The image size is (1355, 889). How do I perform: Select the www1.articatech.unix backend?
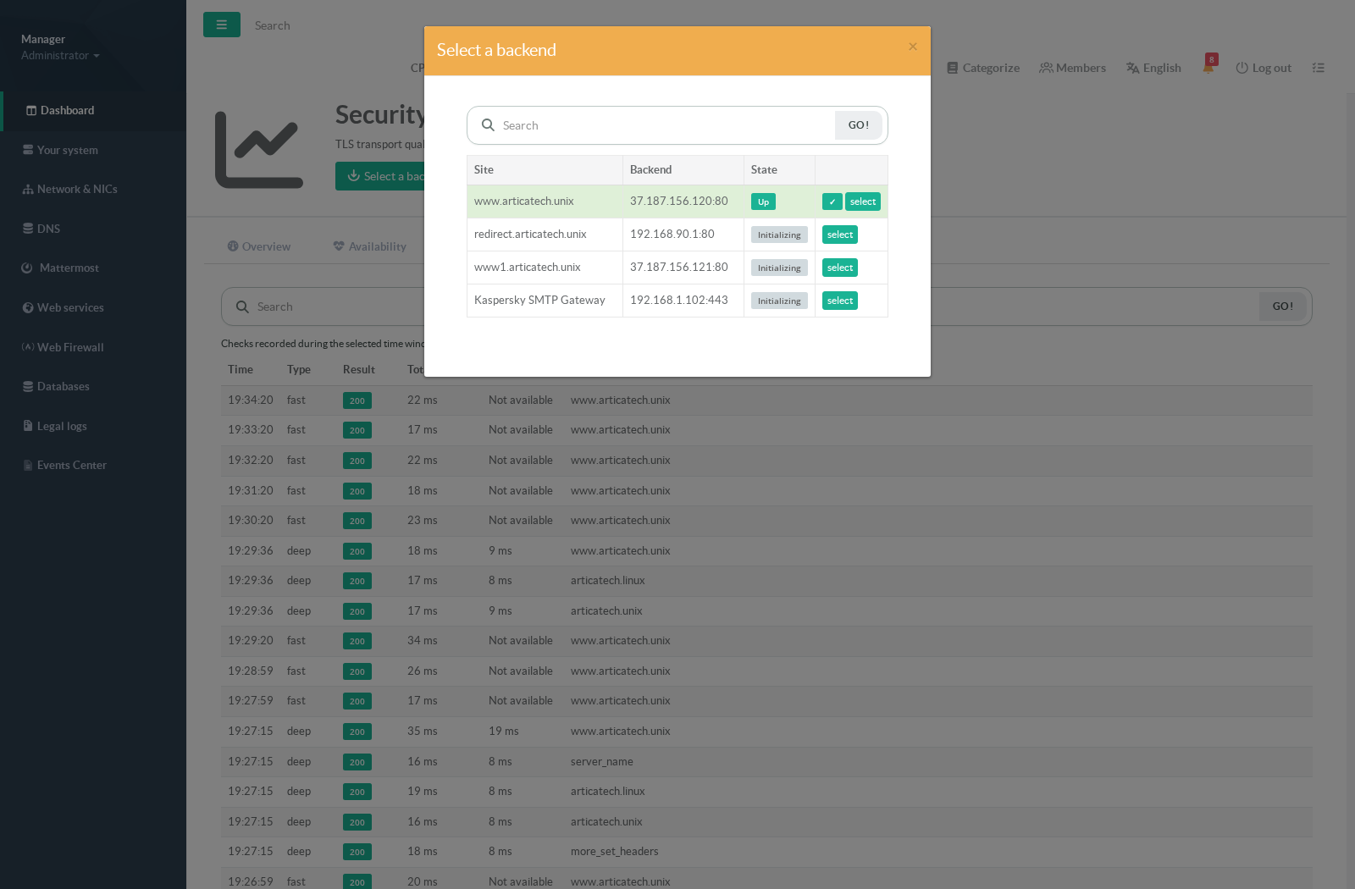pyautogui.click(x=839, y=268)
